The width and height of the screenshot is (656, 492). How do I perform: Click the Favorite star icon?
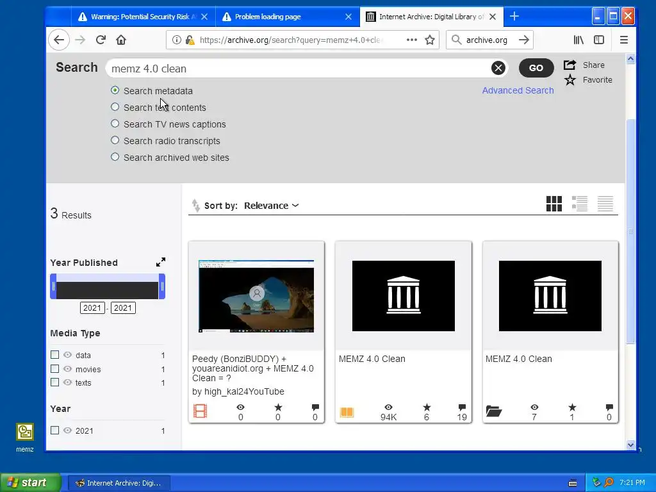coord(570,79)
